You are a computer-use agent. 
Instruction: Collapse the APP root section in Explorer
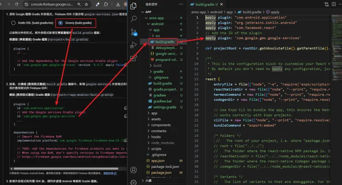pos(143,12)
